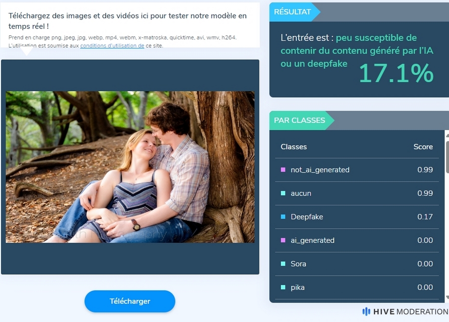Click the 17.1% result percentage

pos(396,73)
